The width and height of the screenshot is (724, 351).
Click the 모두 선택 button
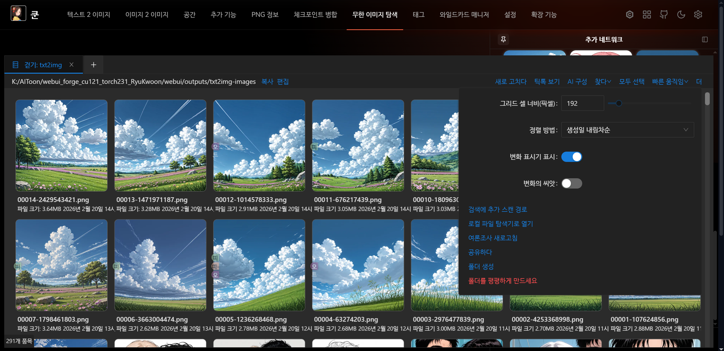(x=632, y=82)
